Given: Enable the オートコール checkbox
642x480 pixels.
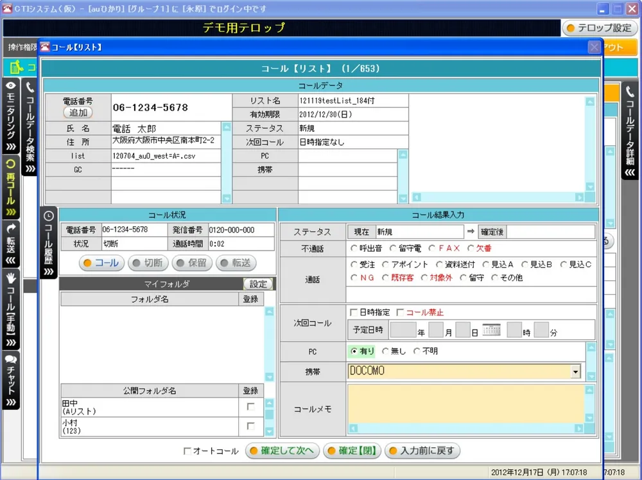Looking at the screenshot, I should click(x=187, y=451).
